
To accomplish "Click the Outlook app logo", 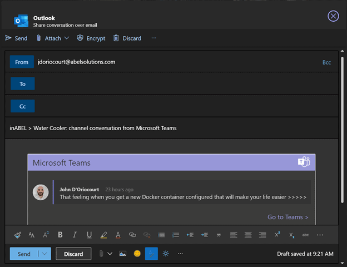I will coord(21,21).
